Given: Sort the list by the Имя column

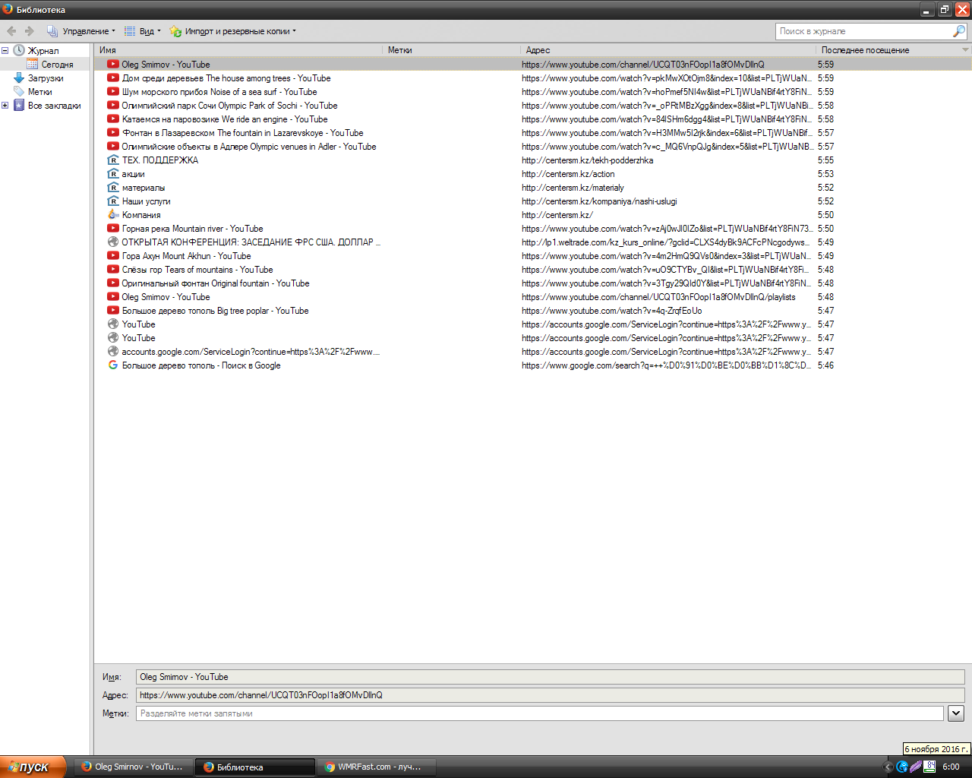Looking at the screenshot, I should 238,50.
